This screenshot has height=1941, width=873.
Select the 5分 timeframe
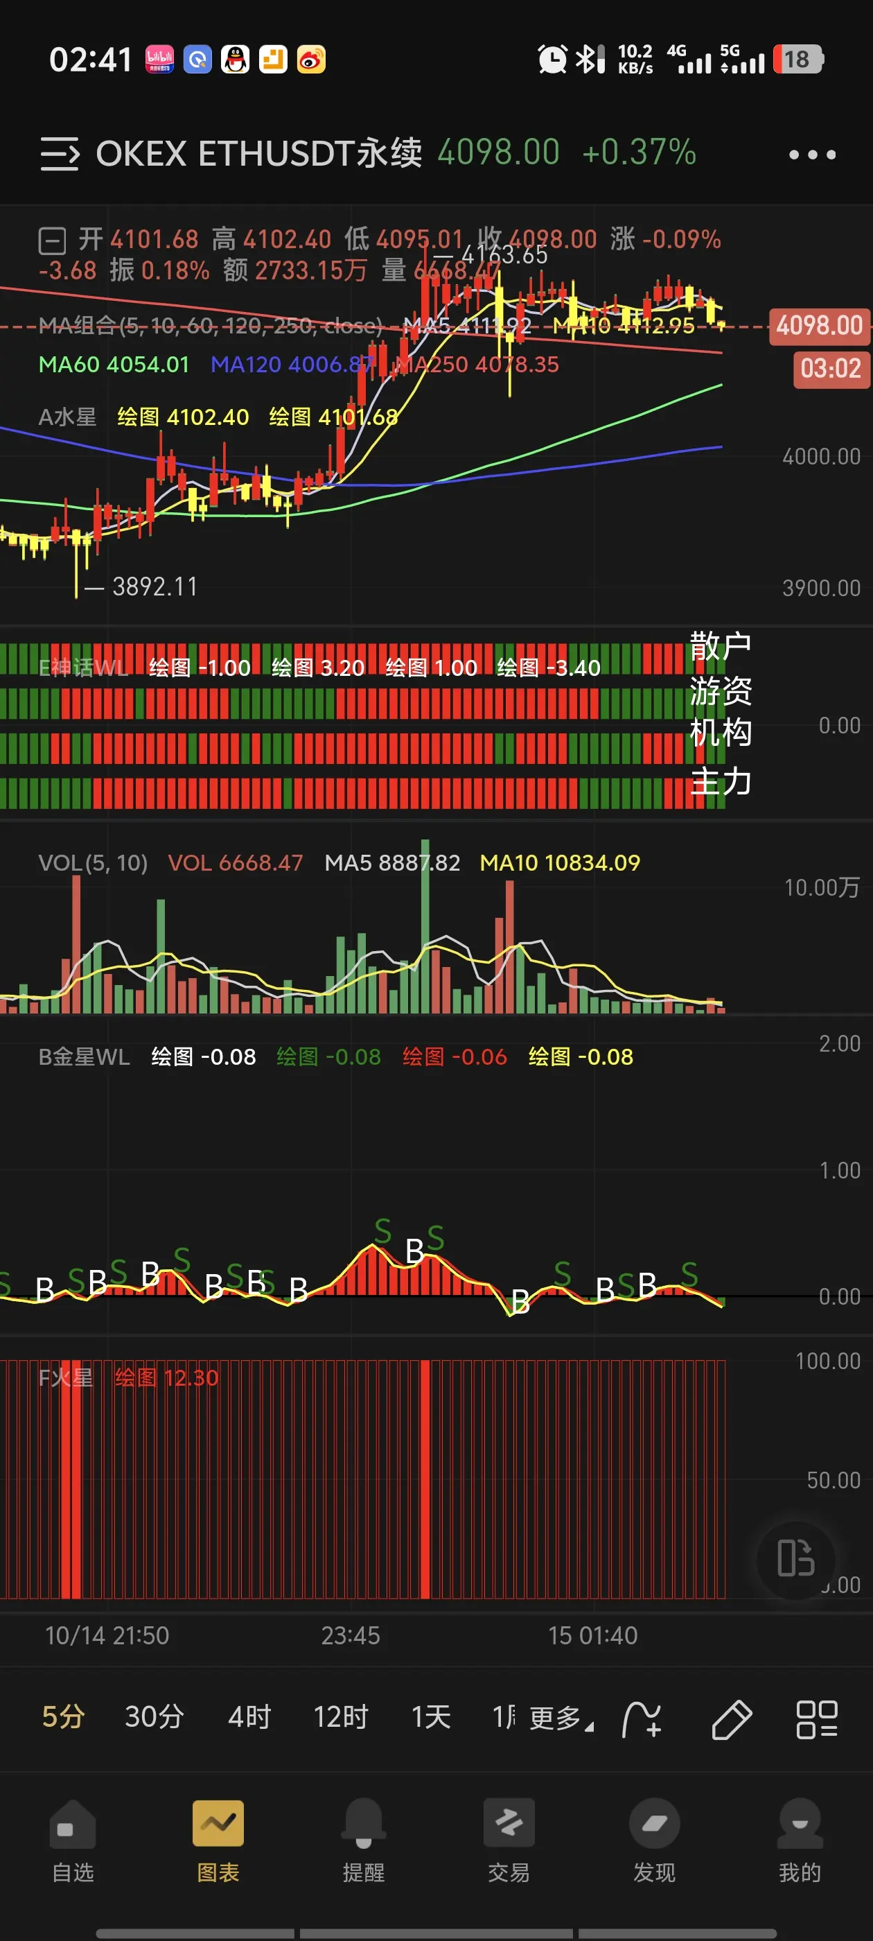point(62,1717)
